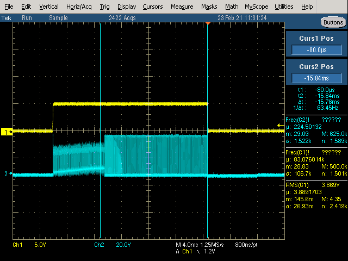Viewport: 348px width, 261px height.
Task: Click the yellow trigger level arrow
Action: [281, 126]
